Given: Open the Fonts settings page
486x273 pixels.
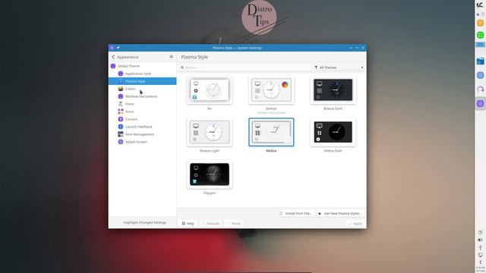Looking at the screenshot, I should point(142,104).
